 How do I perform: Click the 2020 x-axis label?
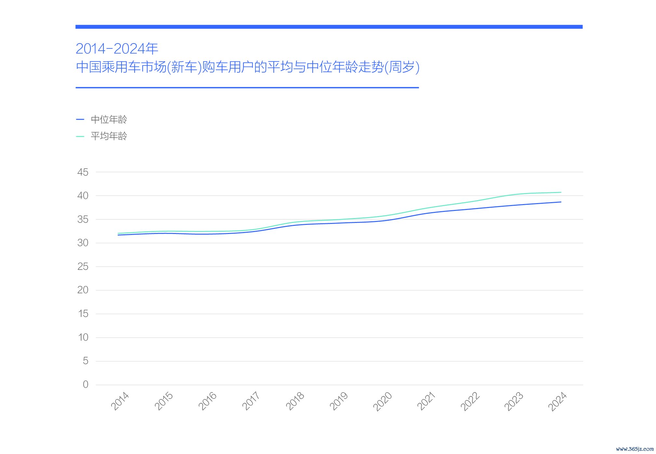click(383, 401)
